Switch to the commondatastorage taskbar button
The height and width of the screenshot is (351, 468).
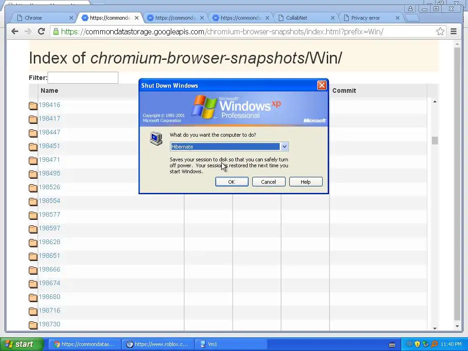point(84,344)
